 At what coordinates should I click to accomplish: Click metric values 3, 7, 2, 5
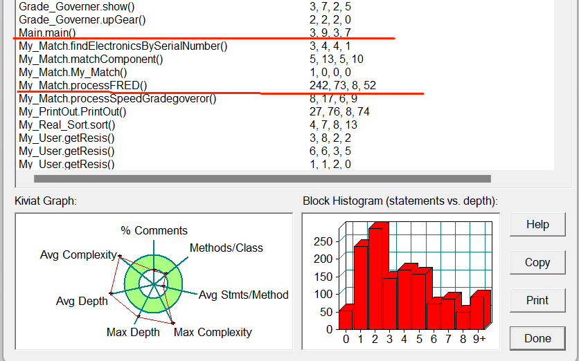click(330, 6)
